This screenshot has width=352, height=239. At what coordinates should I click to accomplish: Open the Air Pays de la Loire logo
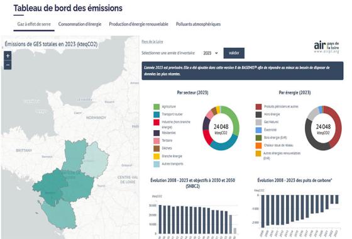(326, 47)
